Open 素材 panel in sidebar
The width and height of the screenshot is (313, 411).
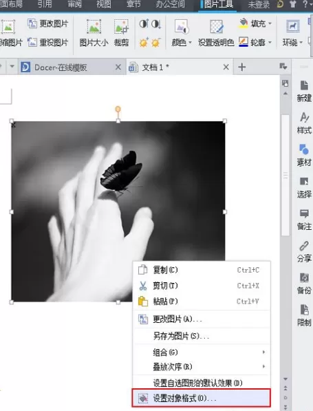[x=304, y=156]
